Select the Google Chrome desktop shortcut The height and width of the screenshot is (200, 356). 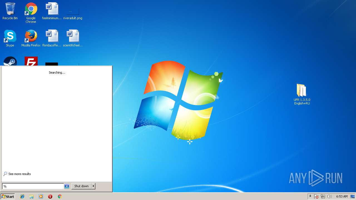pos(31,13)
